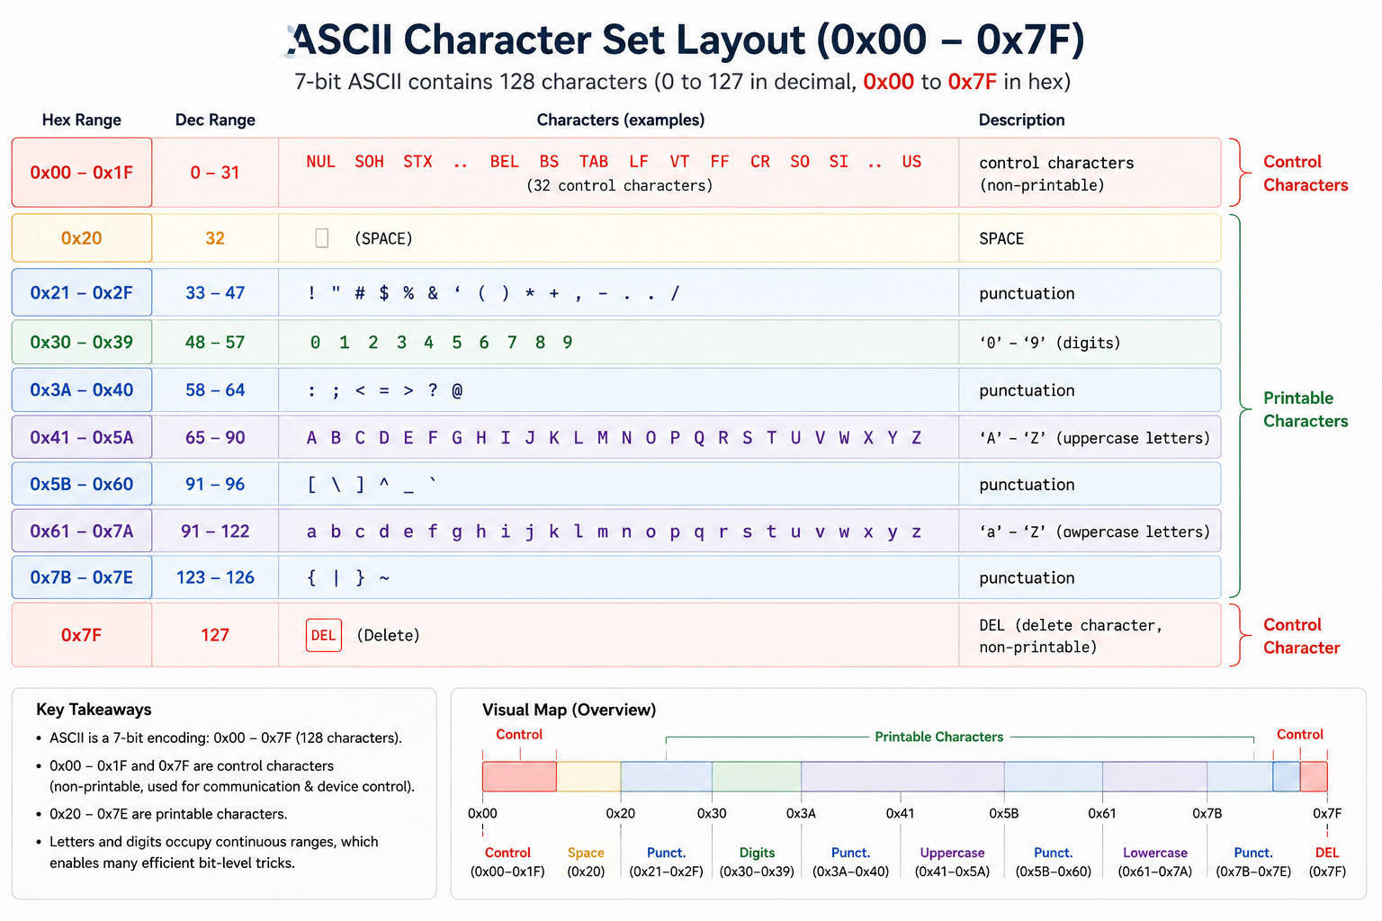This screenshot has height=921, width=1382.
Task: Select the '0x30 – 0x39' hex range cell
Action: coord(82,343)
